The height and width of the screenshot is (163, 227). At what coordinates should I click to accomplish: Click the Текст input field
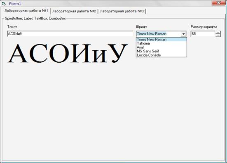(x=70, y=34)
